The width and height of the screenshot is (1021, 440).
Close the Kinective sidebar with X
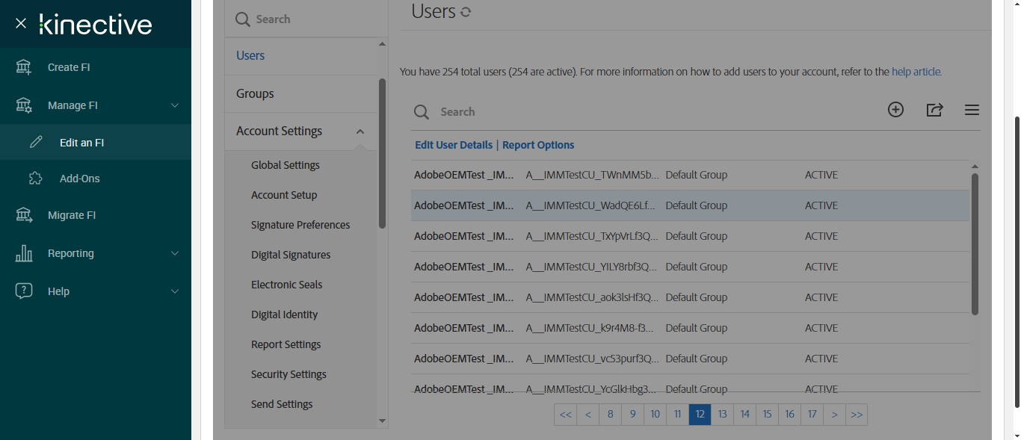click(x=21, y=23)
